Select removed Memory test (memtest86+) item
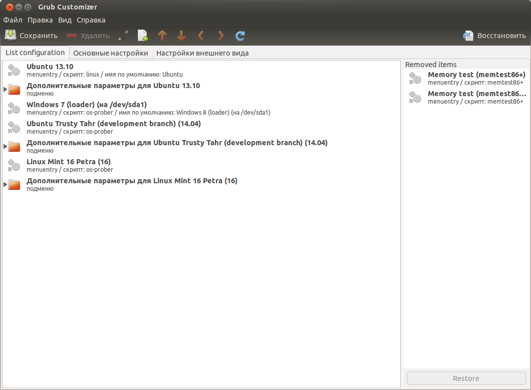The image size is (531, 390). point(466,78)
